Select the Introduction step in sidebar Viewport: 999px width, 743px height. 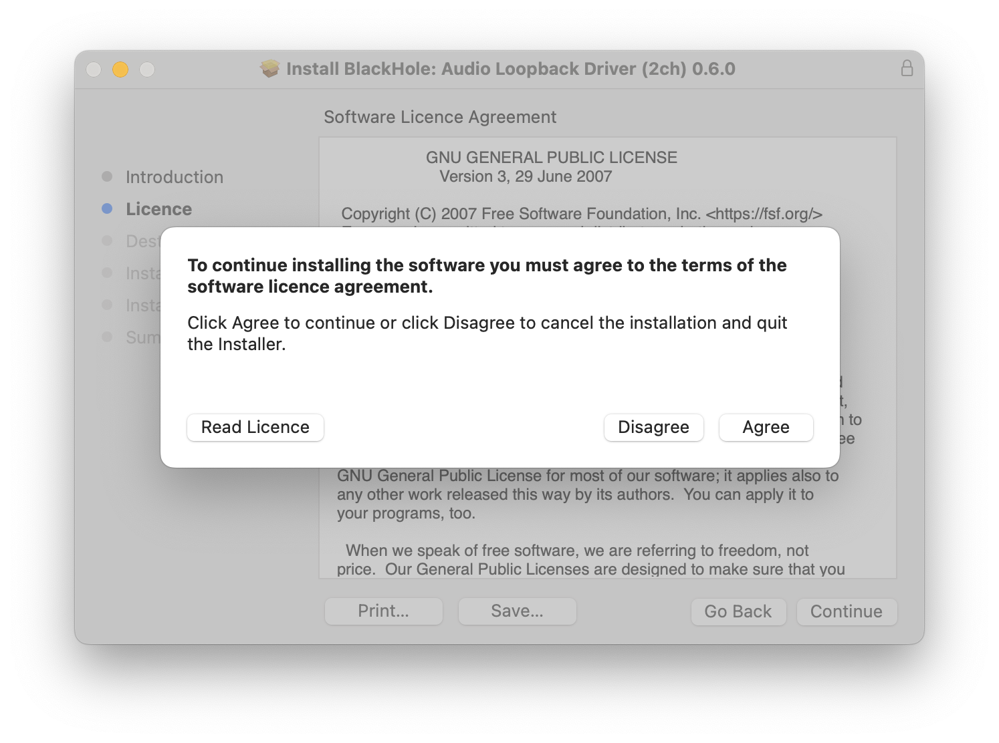click(175, 177)
